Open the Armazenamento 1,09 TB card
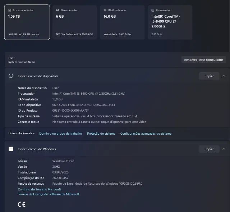This screenshot has height=212, width=230. (27, 22)
